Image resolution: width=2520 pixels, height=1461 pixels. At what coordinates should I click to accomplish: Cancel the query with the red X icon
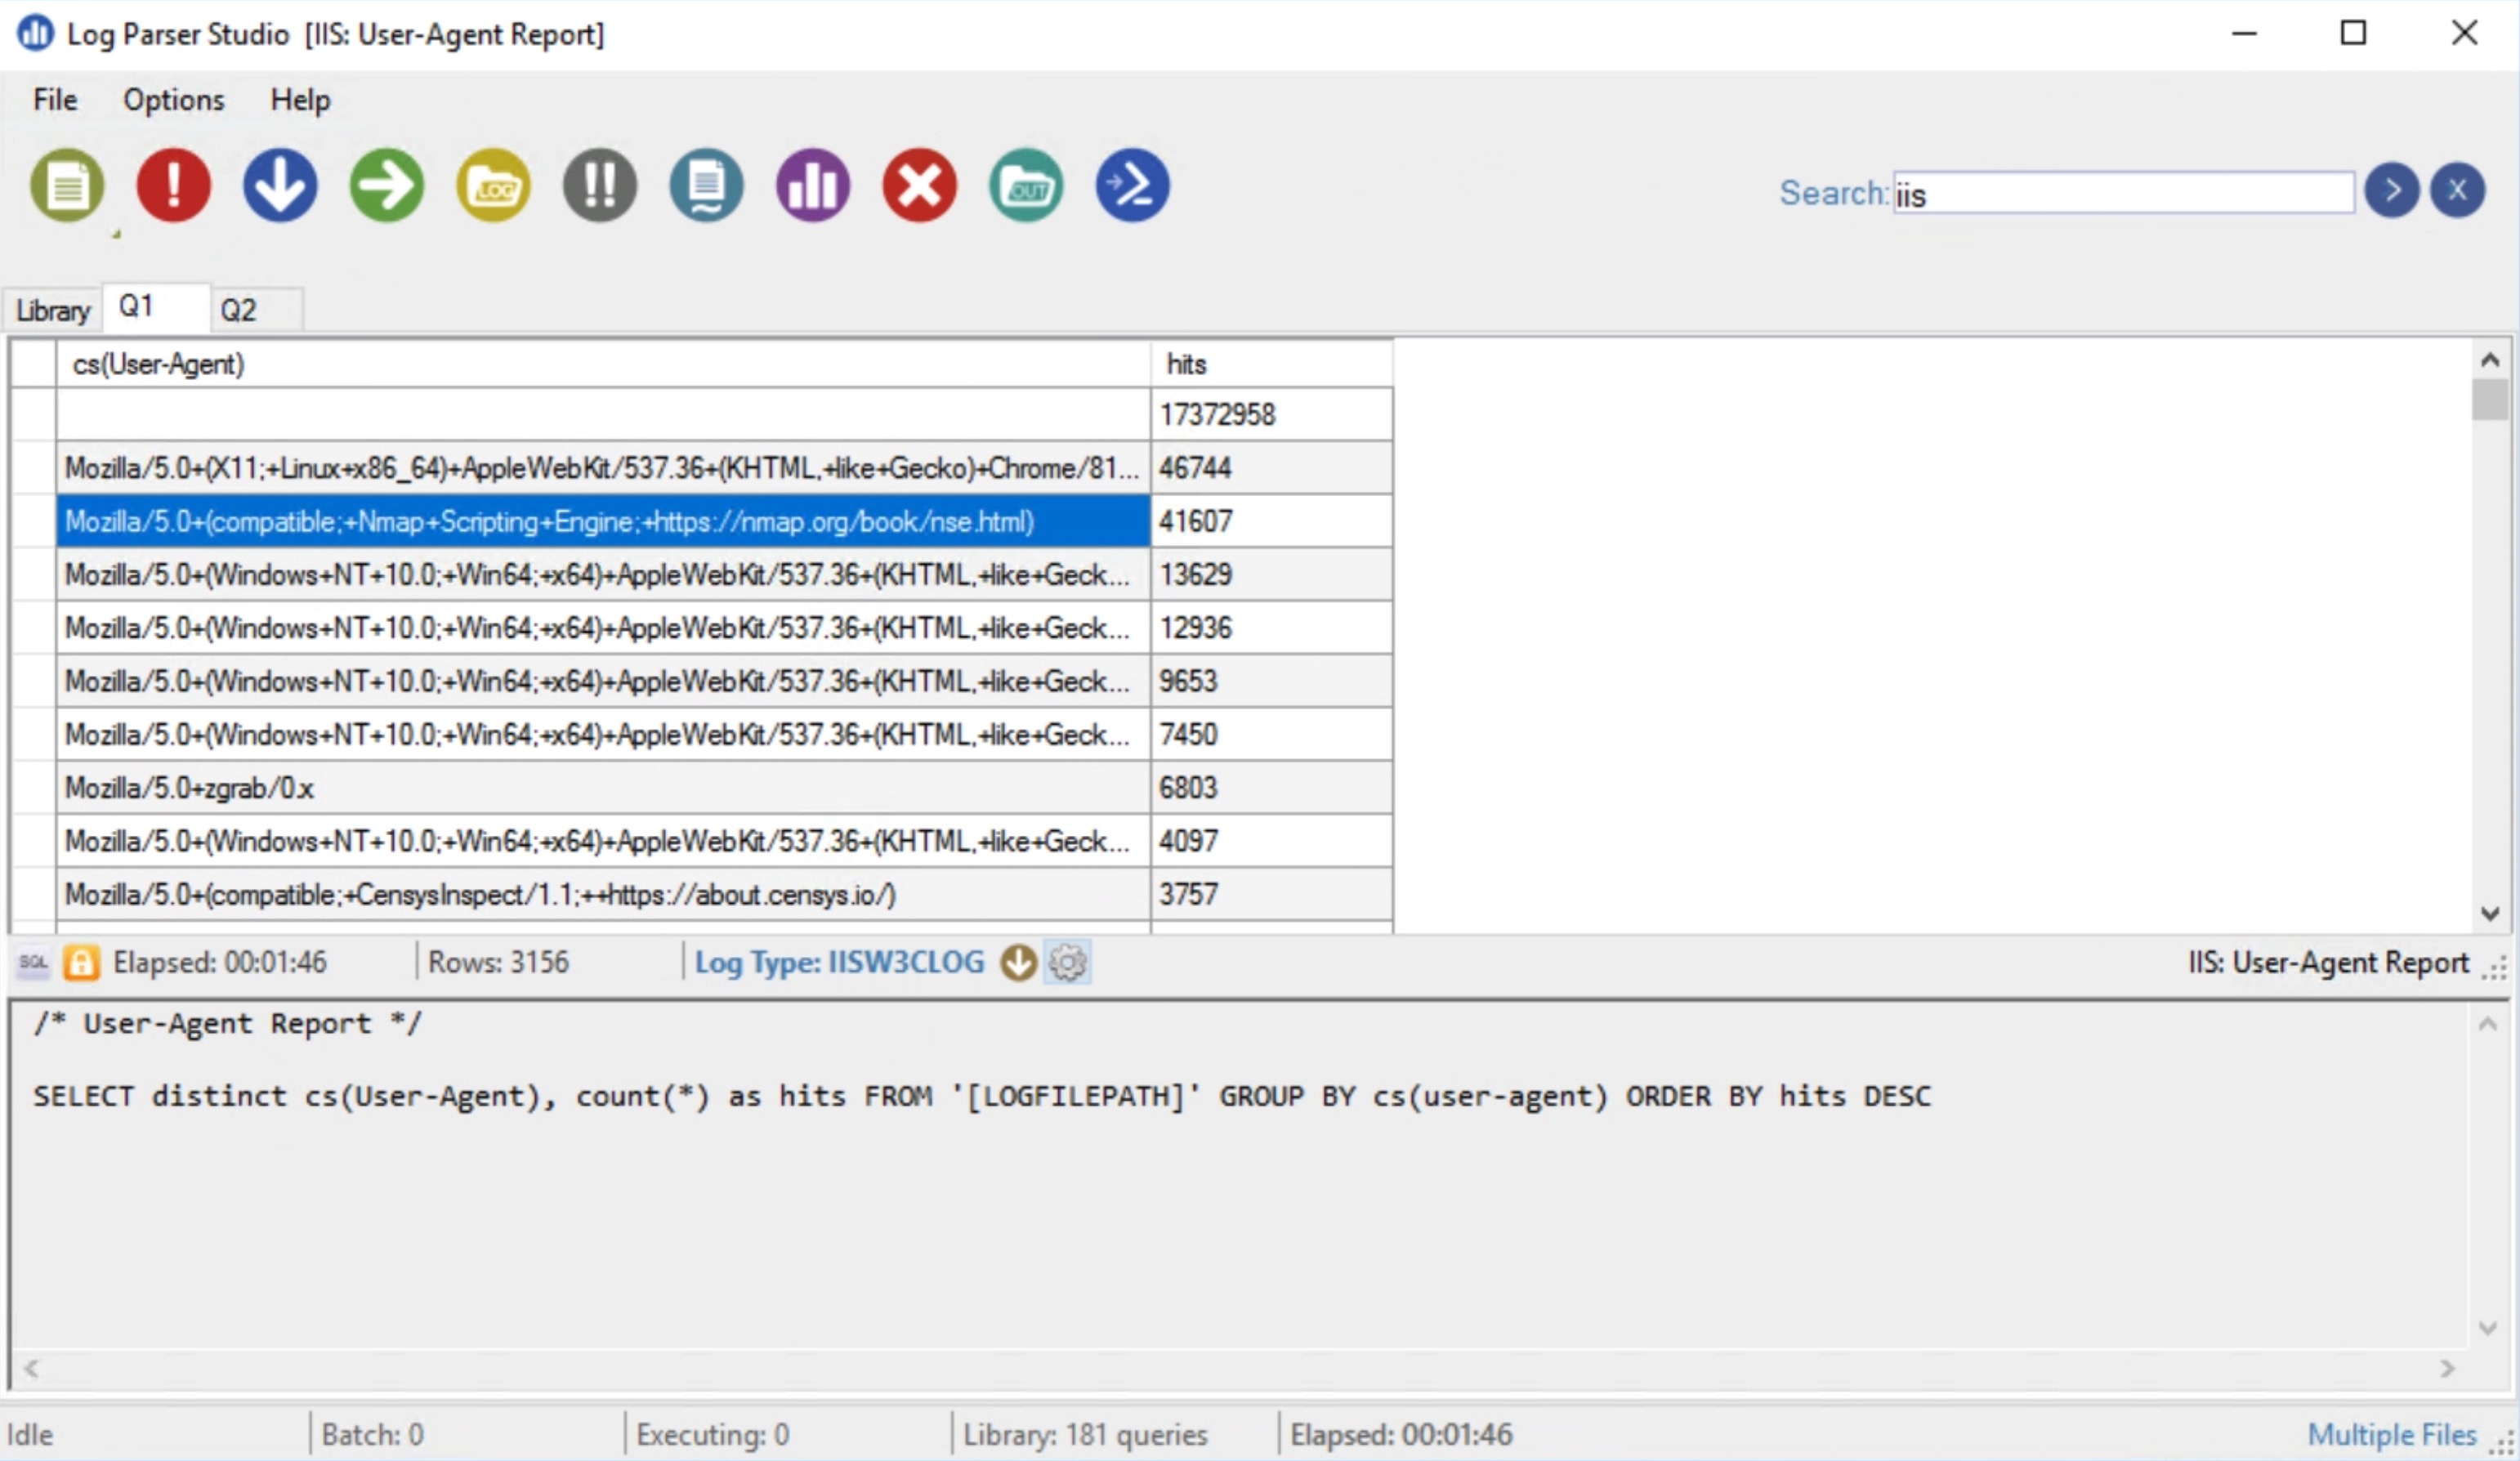tap(919, 185)
